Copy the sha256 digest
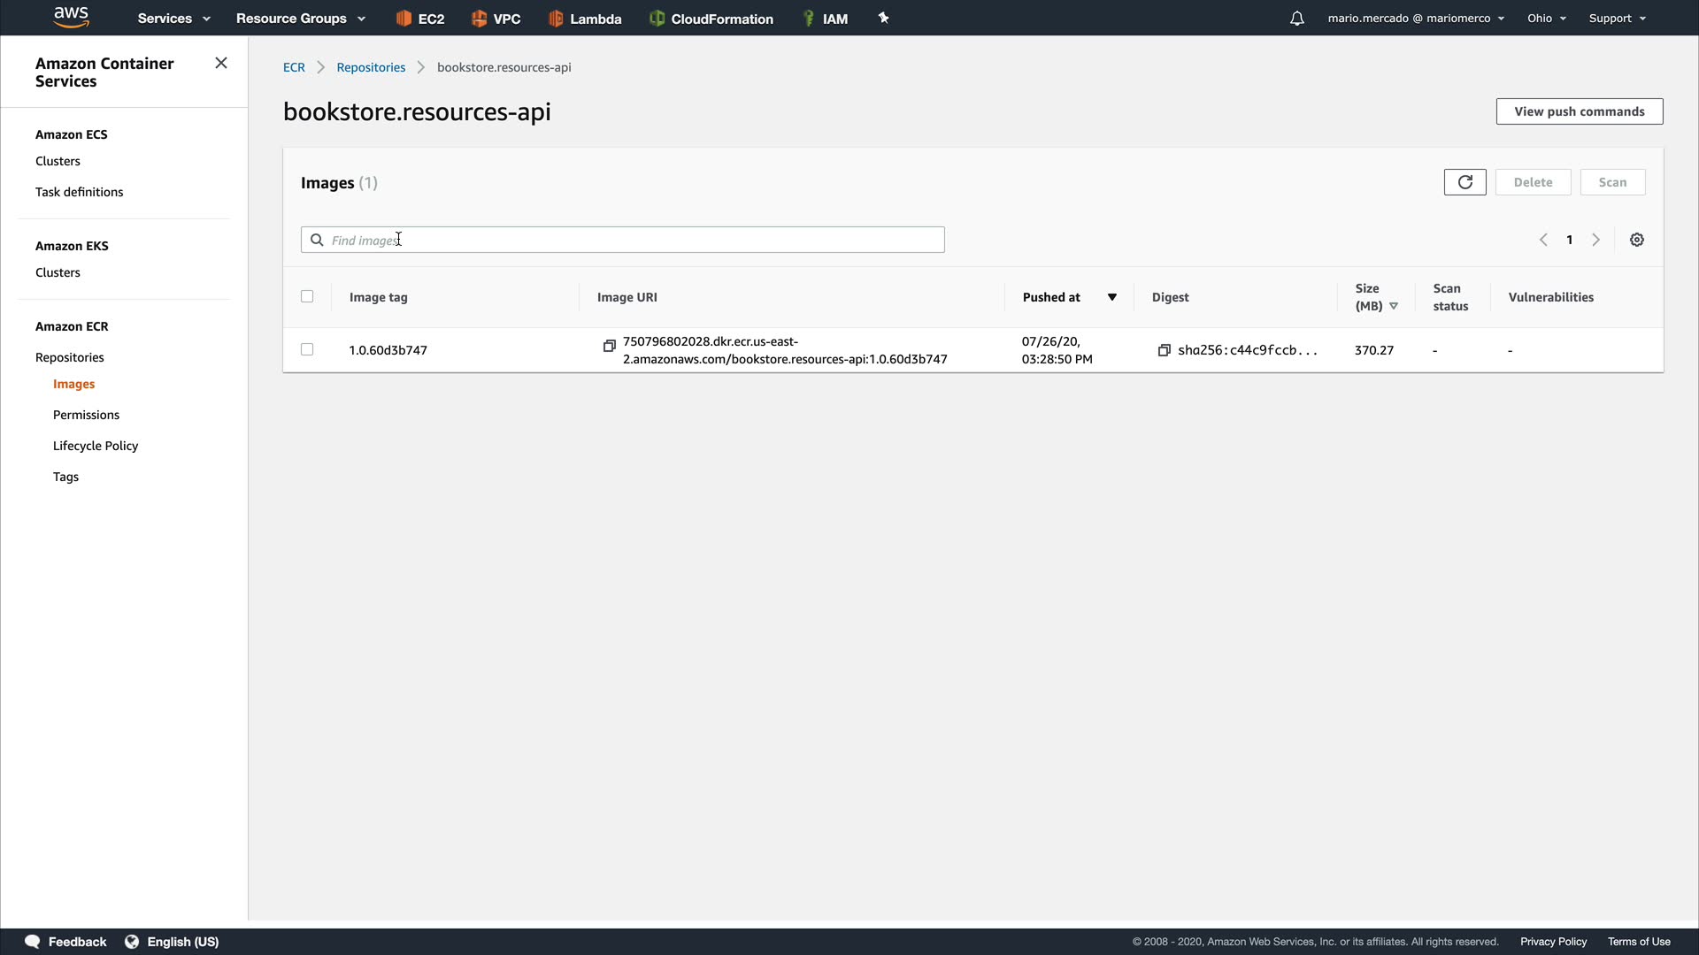The image size is (1699, 955). [x=1164, y=350]
